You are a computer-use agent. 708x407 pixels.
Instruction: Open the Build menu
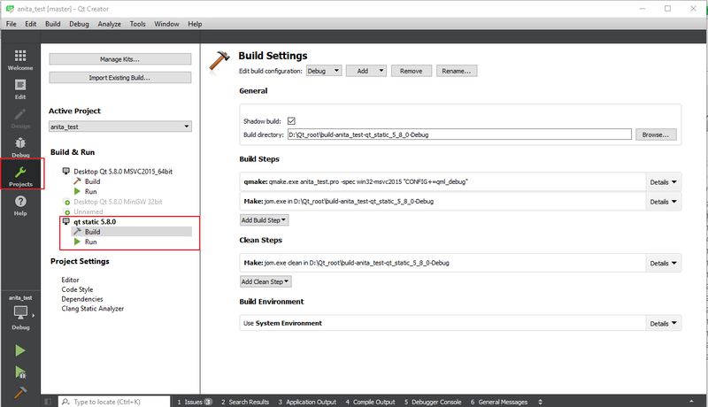[x=53, y=24]
